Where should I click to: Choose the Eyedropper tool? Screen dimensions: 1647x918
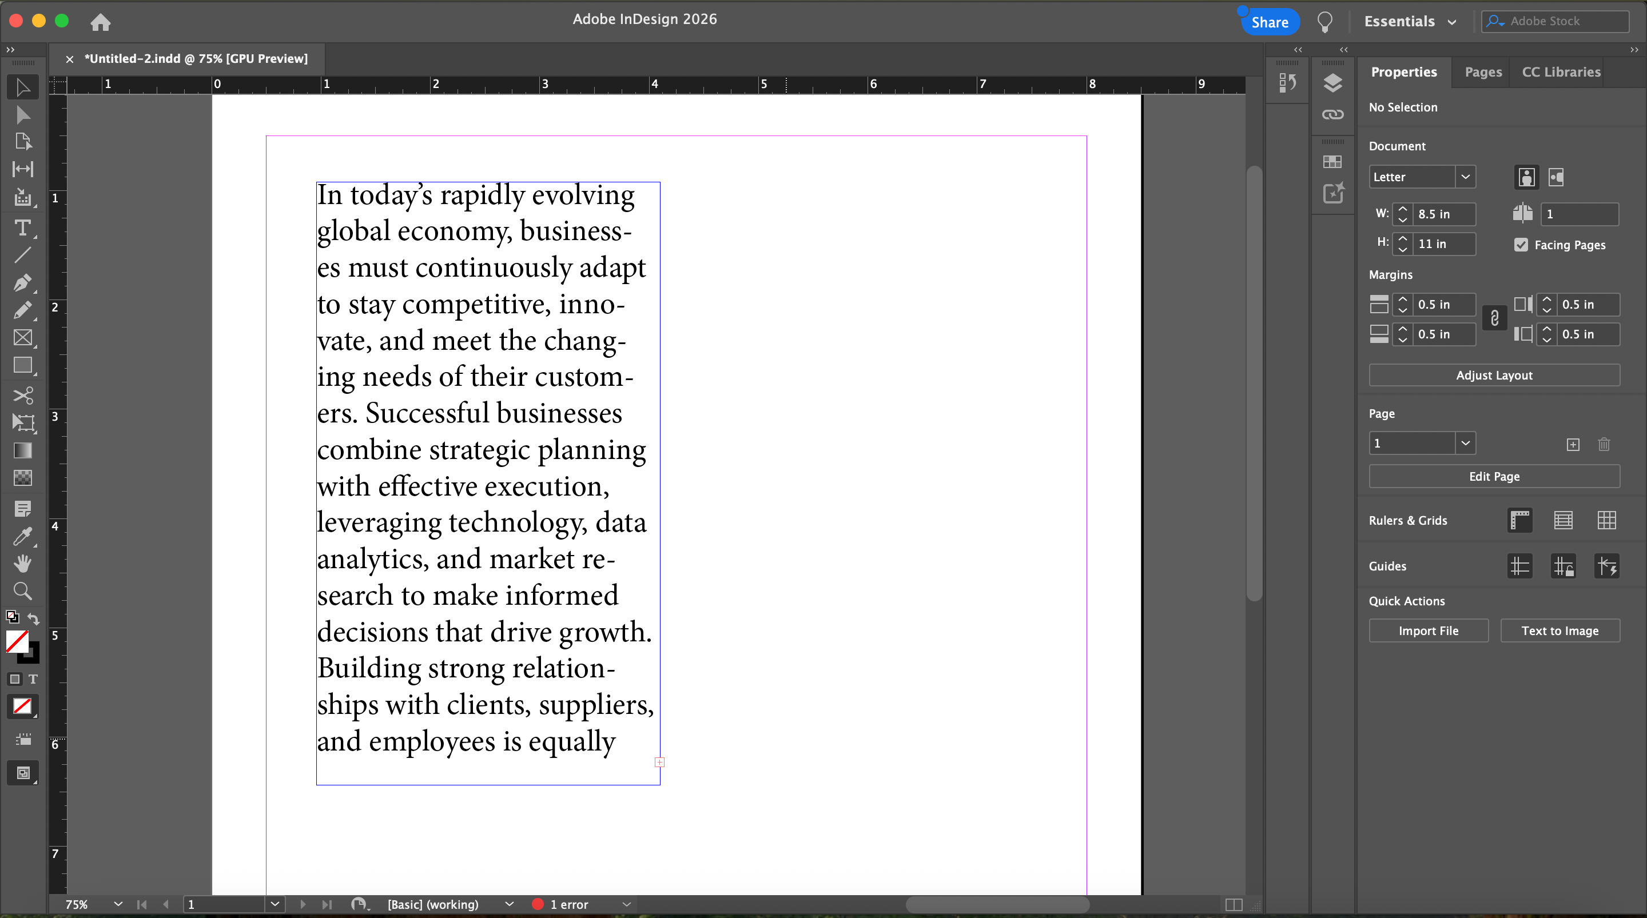22,536
